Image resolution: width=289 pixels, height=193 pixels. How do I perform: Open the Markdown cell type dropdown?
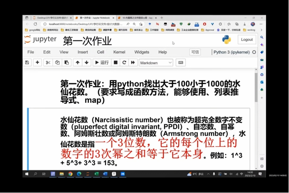pos(156,63)
